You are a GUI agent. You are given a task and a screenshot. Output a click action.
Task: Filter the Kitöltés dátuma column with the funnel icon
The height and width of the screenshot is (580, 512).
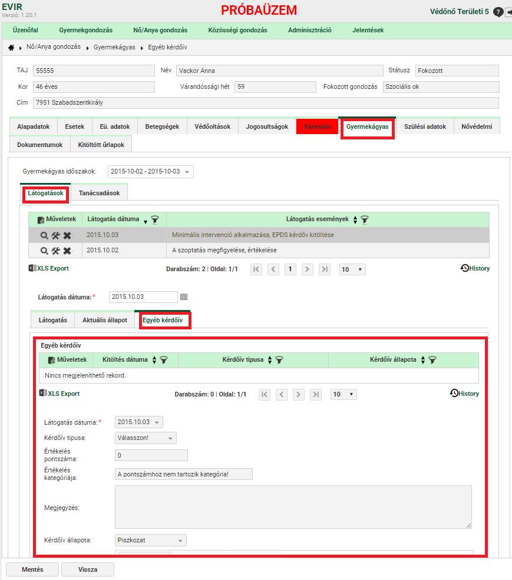click(163, 360)
